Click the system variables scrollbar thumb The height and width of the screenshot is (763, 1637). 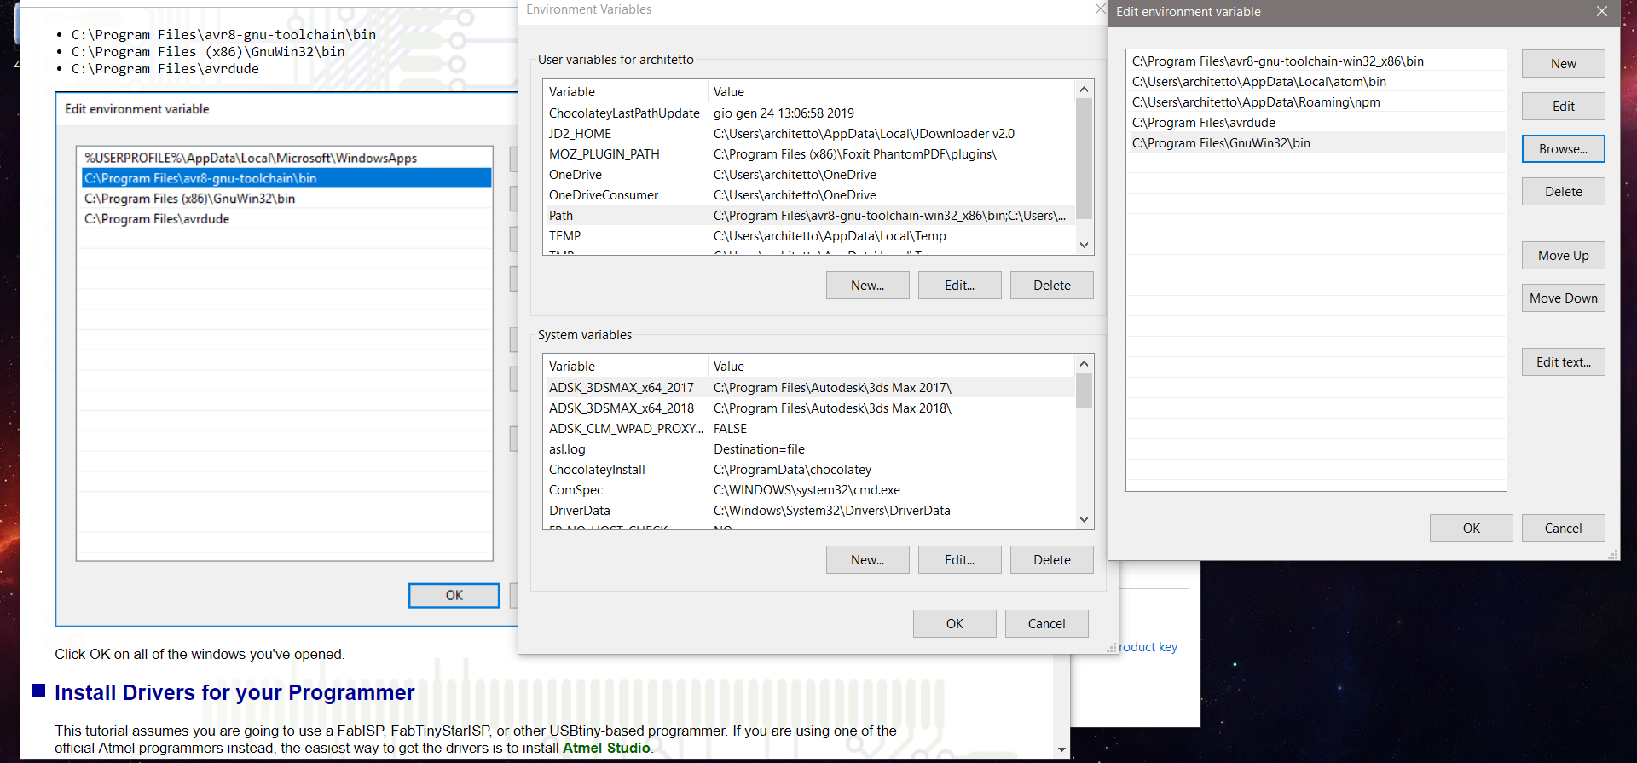tap(1084, 391)
